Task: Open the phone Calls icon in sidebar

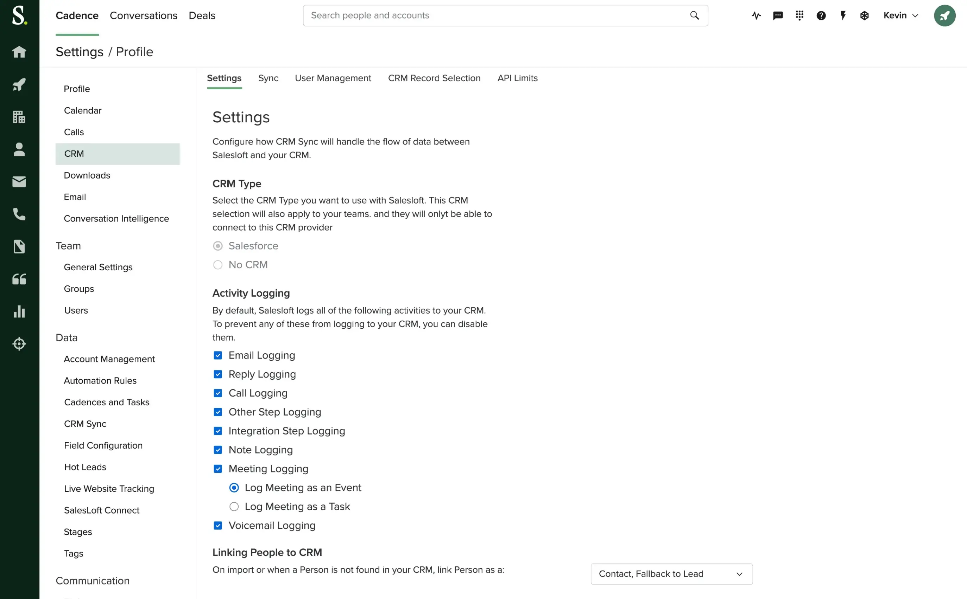Action: 19,214
